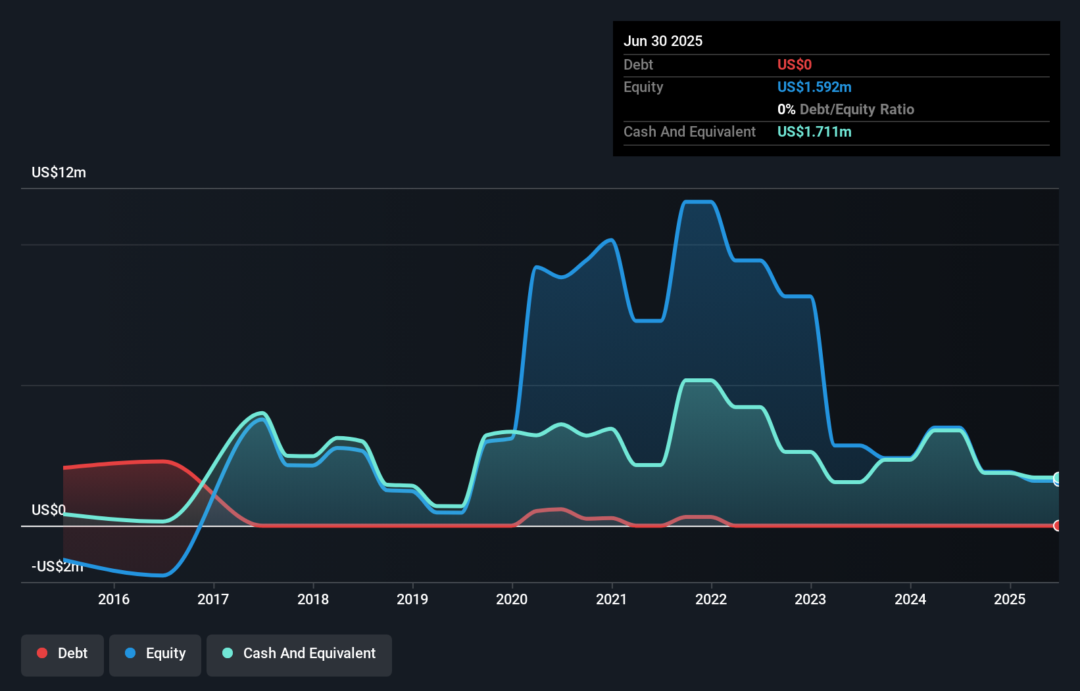This screenshot has height=691, width=1080.
Task: Toggle the Equity series legend button
Action: click(x=155, y=655)
